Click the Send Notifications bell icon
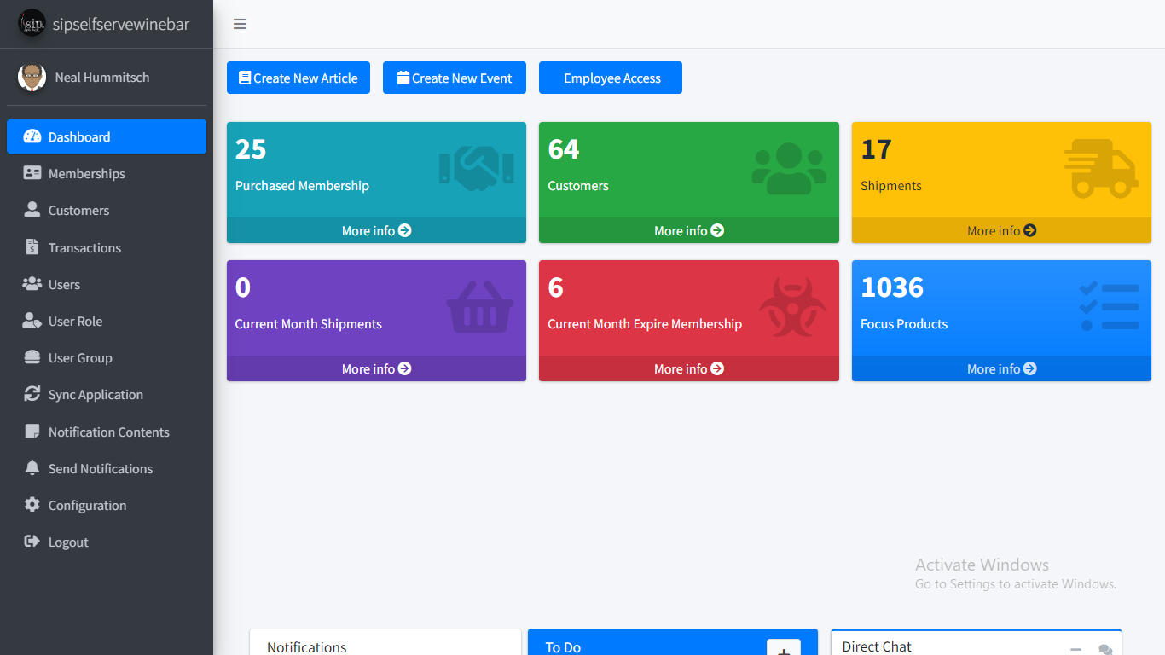The width and height of the screenshot is (1165, 655). click(x=32, y=468)
